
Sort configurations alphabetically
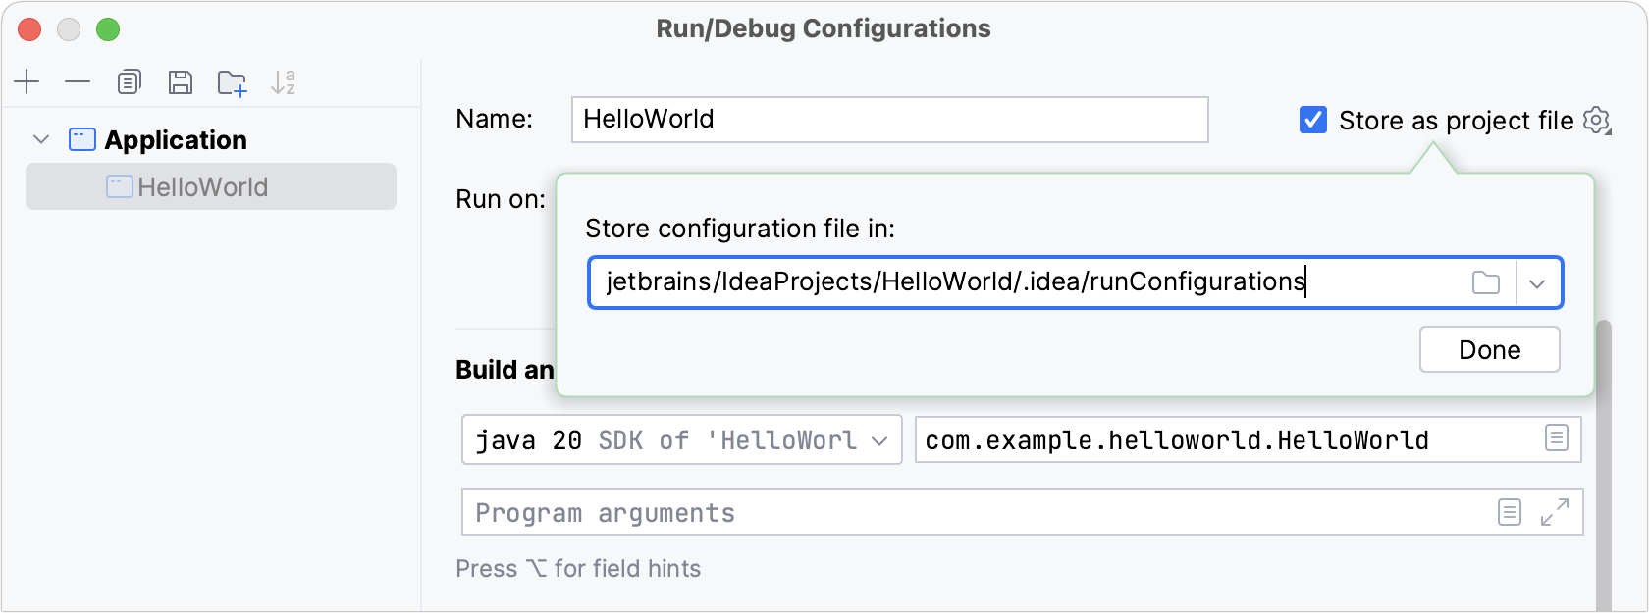click(284, 82)
